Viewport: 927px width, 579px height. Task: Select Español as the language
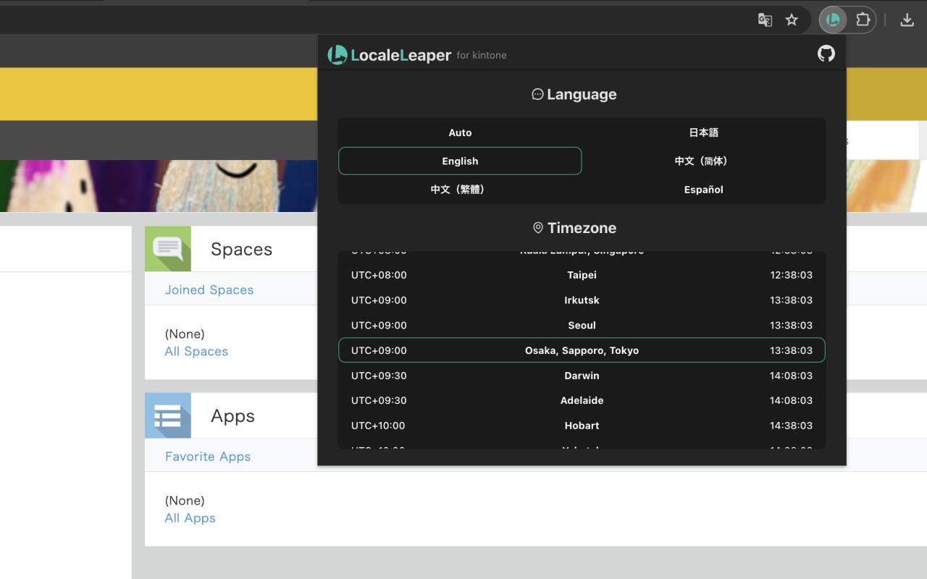[704, 190]
